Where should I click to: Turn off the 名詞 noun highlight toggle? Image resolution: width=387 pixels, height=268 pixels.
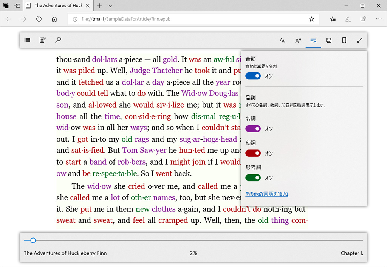tap(253, 129)
